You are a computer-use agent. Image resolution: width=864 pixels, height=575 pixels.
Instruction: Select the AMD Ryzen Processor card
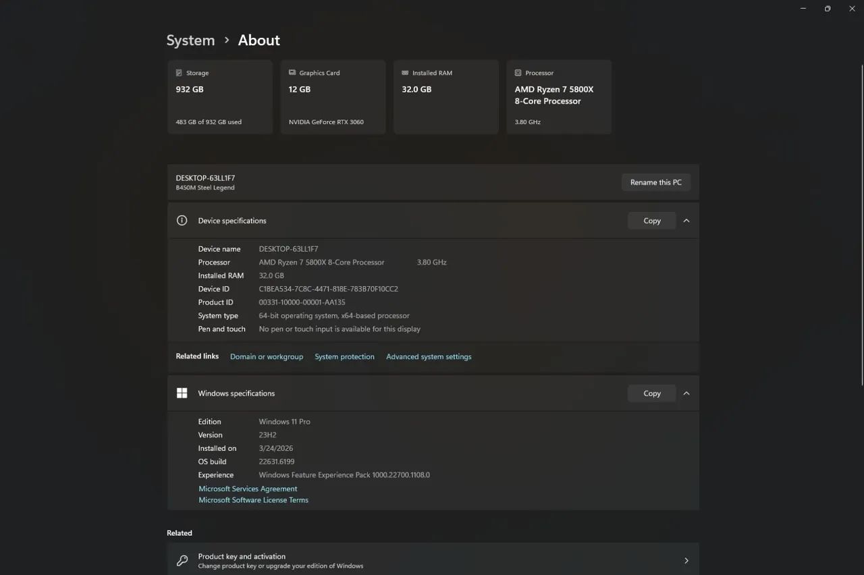tap(559, 97)
